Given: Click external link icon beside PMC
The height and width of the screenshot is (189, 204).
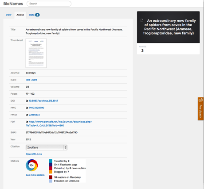Looking at the screenshot, I should tap(27, 108).
